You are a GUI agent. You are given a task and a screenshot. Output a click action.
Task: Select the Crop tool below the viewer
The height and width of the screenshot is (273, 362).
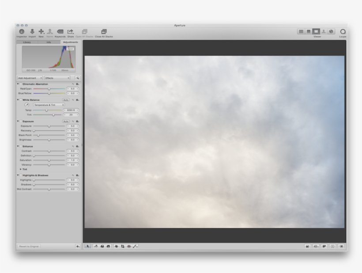123,246
